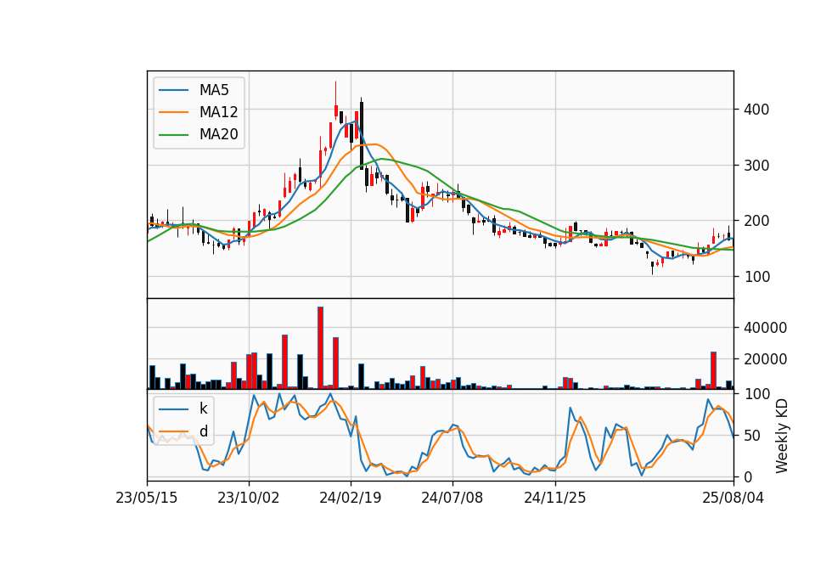Click the 24/02/19 date axis label
The height and width of the screenshot is (586, 815).
(x=351, y=499)
